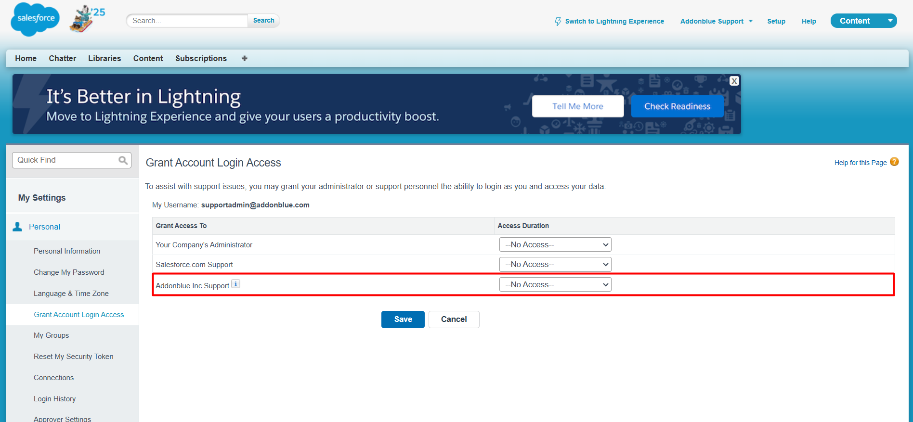The height and width of the screenshot is (422, 913).
Task: Switch to Lightning Experience link
Action: click(609, 21)
